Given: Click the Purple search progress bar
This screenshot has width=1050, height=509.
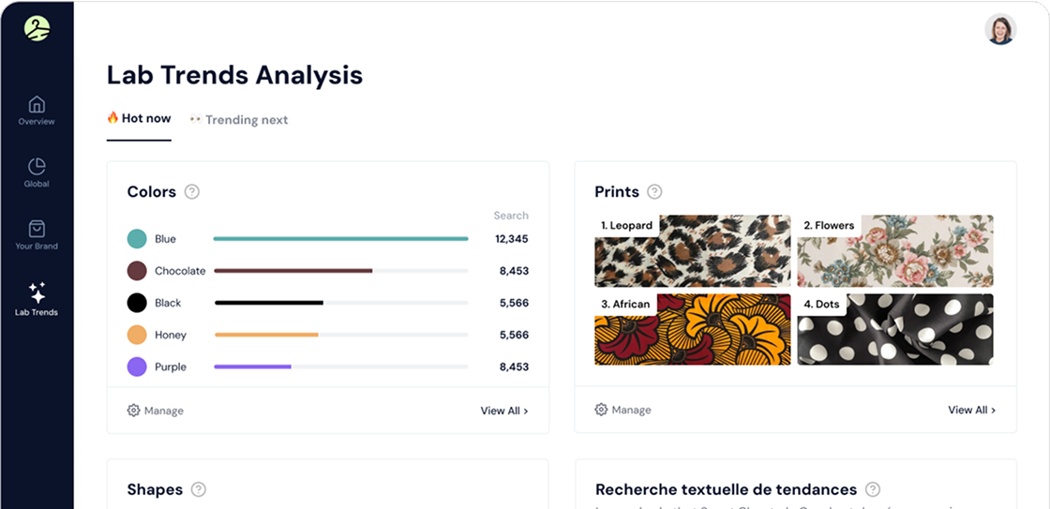Looking at the screenshot, I should coord(341,367).
